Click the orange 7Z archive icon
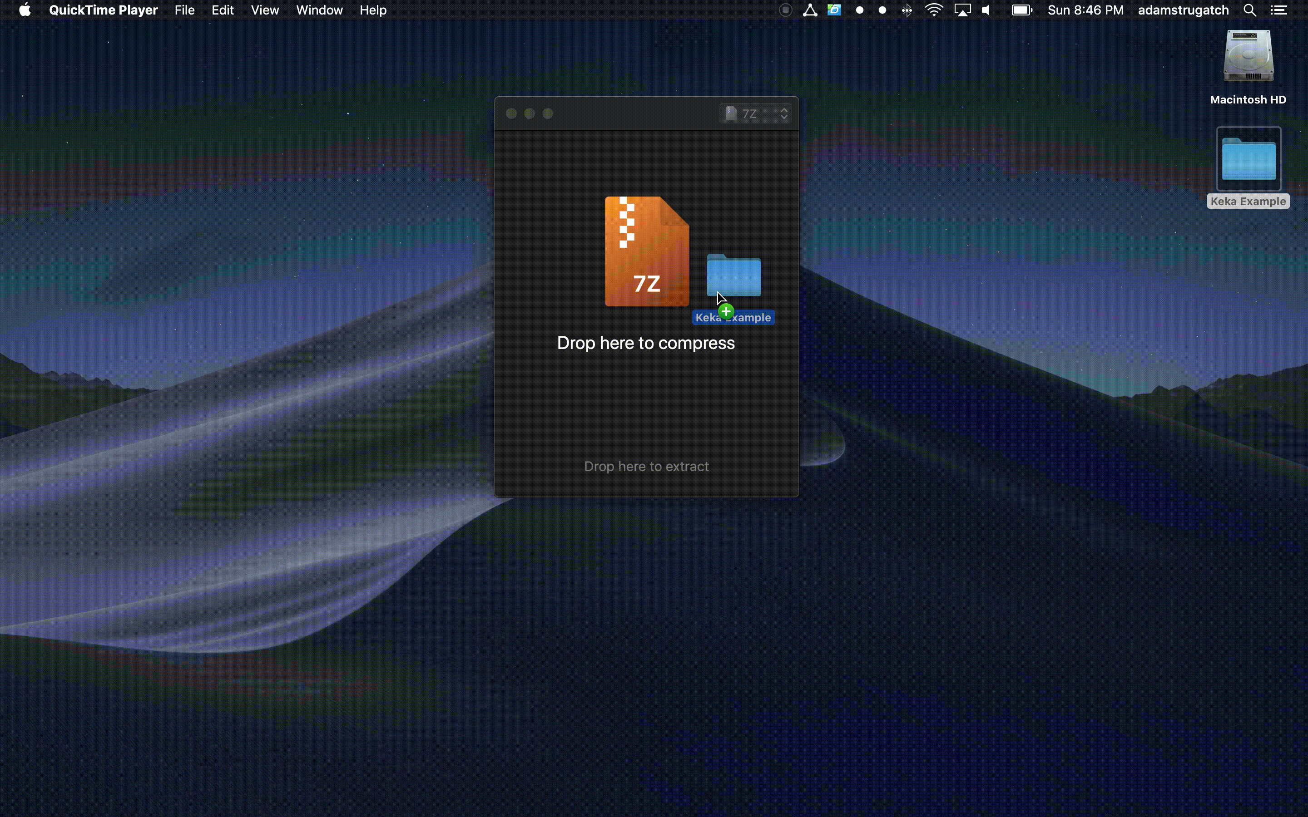Screen dimensions: 1308x817 [646, 251]
